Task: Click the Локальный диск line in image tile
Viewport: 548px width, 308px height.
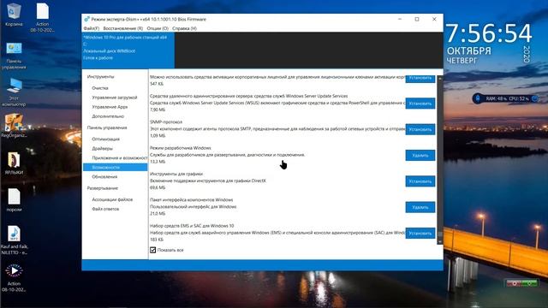Action: [x=109, y=50]
